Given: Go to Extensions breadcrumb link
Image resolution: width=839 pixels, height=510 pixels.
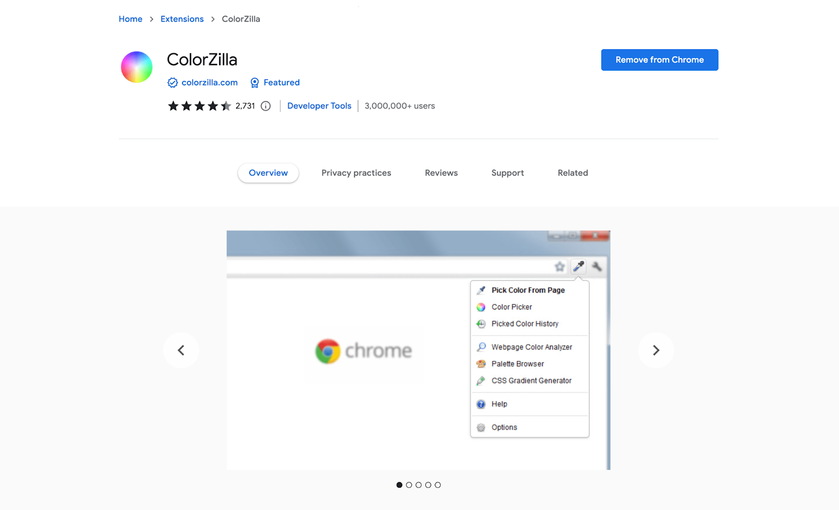Looking at the screenshot, I should tap(182, 19).
